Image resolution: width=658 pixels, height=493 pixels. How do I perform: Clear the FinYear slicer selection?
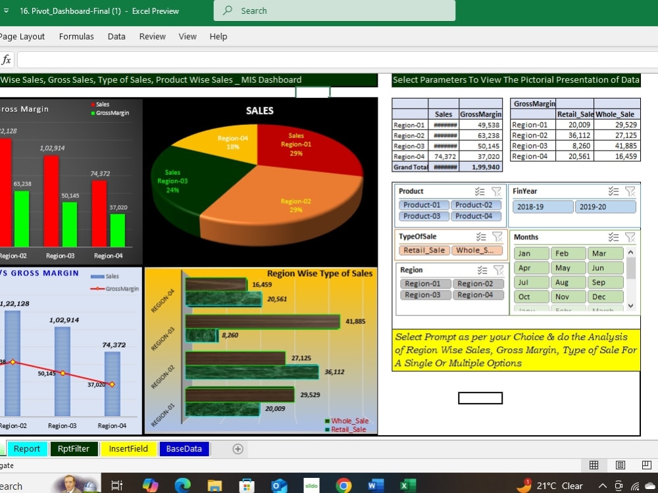click(x=630, y=191)
